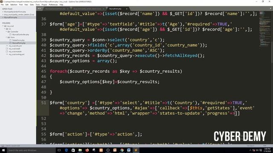Close MunicipalityVendorForm.php in Open Files list
The width and height of the screenshot is (273, 153).
[x=3, y=12]
